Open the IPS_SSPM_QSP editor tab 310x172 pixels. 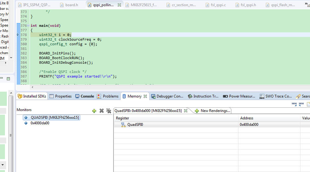point(34,5)
